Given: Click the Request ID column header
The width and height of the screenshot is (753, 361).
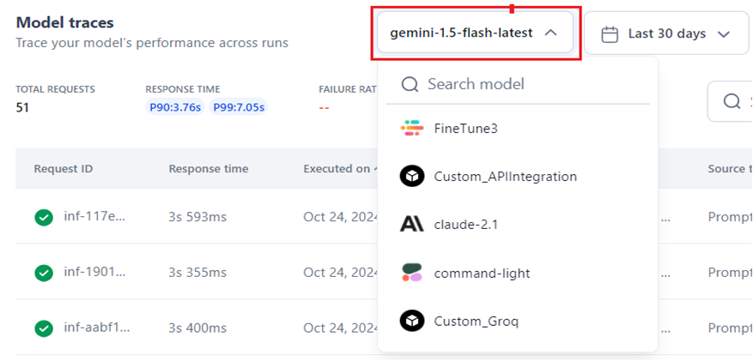Looking at the screenshot, I should point(64,169).
